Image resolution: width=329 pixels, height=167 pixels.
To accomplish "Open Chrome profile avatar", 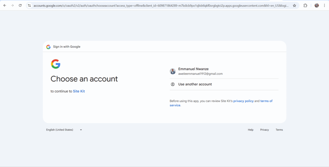I will click(316, 5).
